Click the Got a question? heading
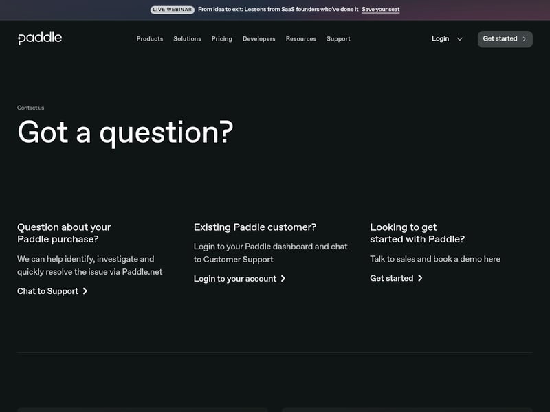550x412 pixels. 125,133
